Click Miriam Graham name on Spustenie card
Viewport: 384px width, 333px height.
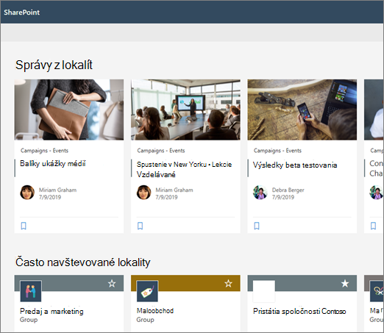[174, 190]
